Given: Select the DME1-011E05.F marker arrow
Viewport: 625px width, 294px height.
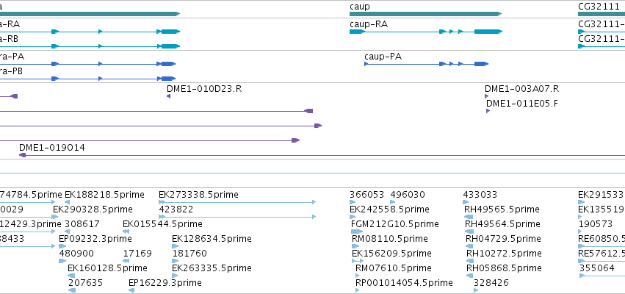Looking at the screenshot, I should click(488, 111).
